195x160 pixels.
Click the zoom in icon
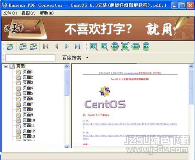click(x=94, y=47)
